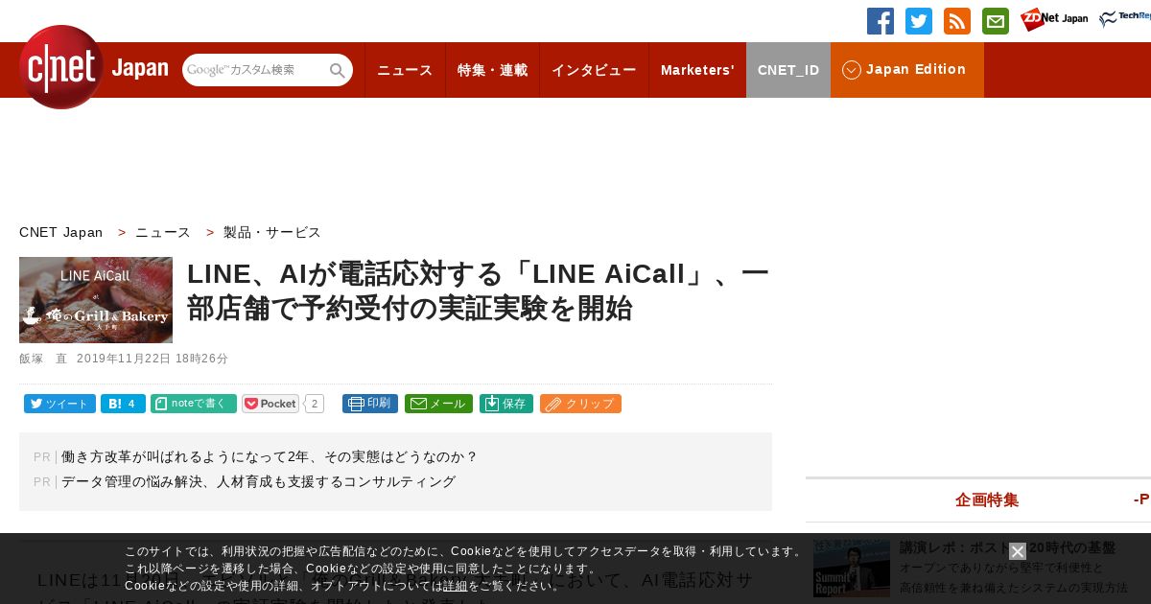Select the 企画特集 tab
Viewport: 1151px width, 604px height.
(987, 499)
